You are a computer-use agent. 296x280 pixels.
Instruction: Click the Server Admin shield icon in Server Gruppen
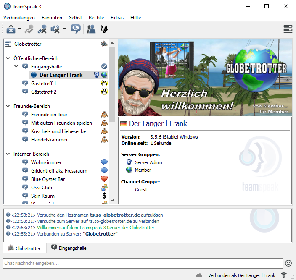[129, 162]
